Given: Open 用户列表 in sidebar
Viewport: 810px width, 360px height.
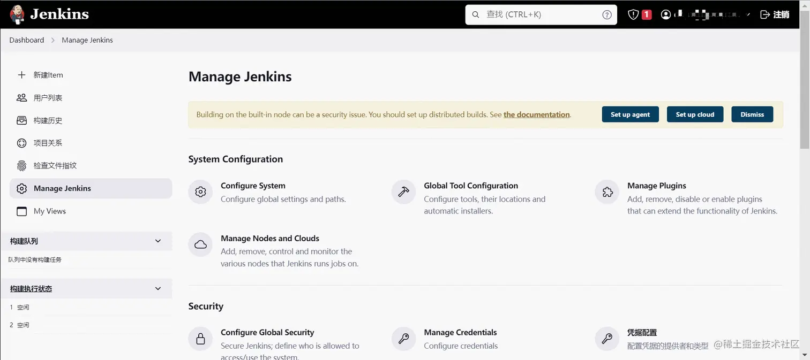Looking at the screenshot, I should (x=48, y=98).
